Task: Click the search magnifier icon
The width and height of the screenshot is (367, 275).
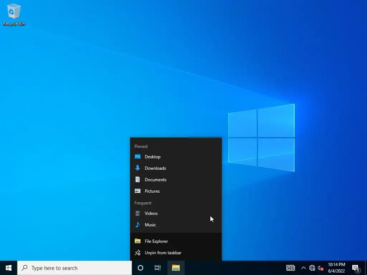Action: [x=24, y=268]
